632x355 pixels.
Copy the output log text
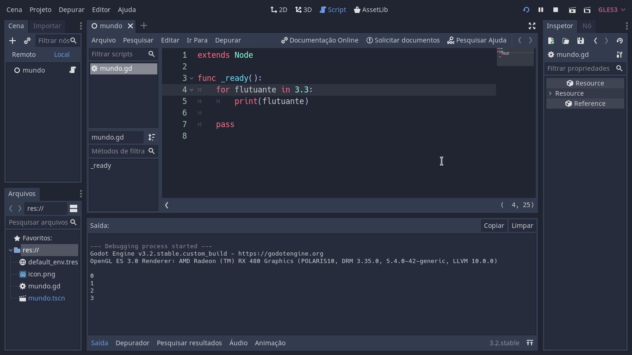494,226
